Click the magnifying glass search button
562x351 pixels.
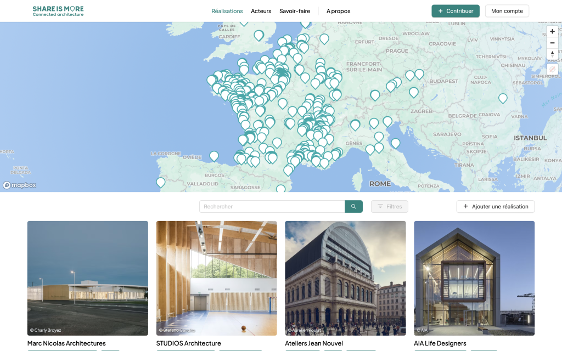point(353,206)
